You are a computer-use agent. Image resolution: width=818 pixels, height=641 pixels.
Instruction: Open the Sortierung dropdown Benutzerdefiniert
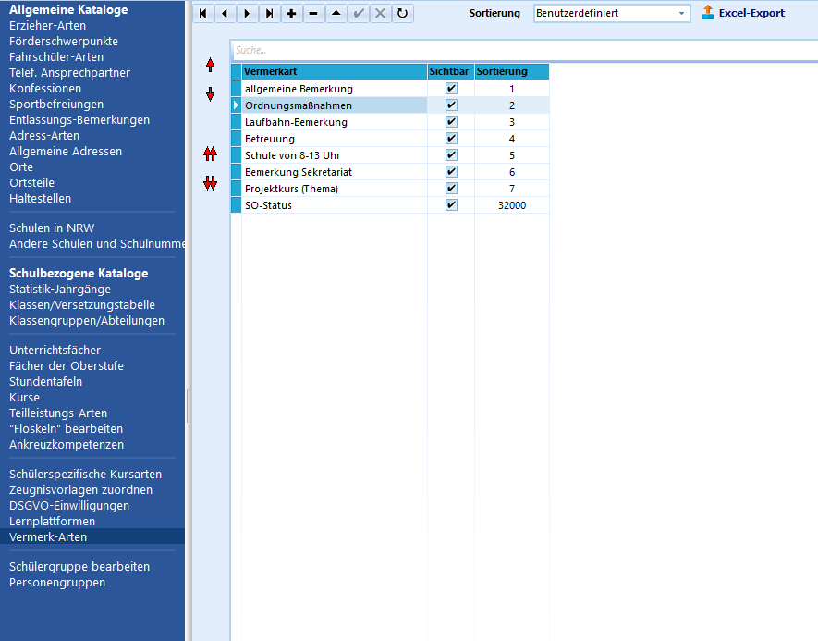612,14
